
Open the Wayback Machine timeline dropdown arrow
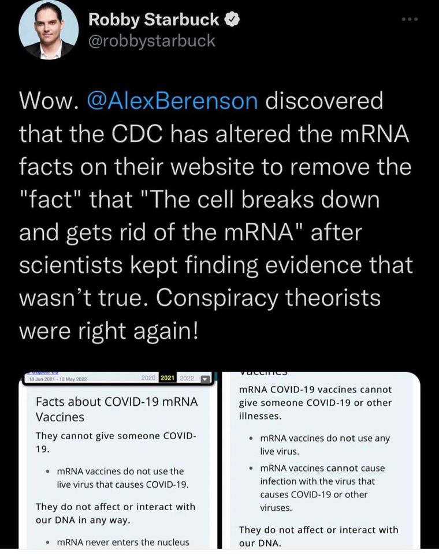tap(203, 379)
